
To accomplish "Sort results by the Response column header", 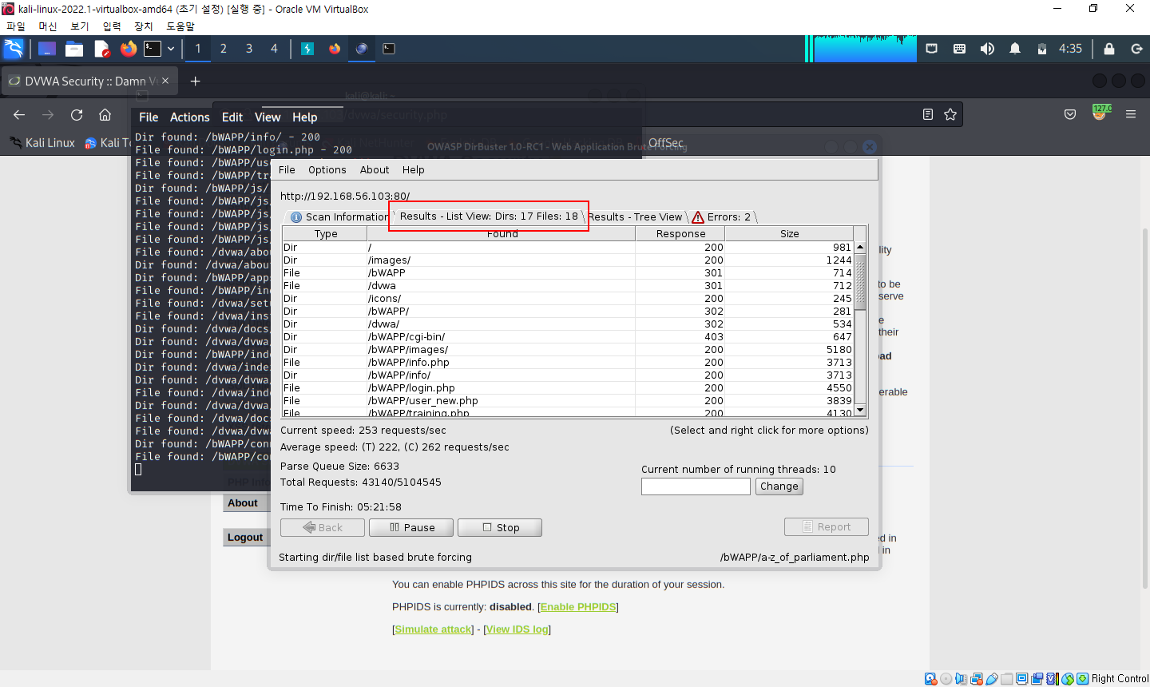I will coord(680,234).
